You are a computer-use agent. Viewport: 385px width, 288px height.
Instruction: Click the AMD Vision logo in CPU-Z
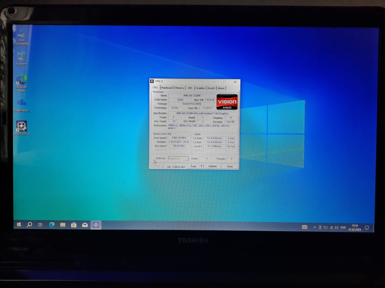click(x=227, y=102)
